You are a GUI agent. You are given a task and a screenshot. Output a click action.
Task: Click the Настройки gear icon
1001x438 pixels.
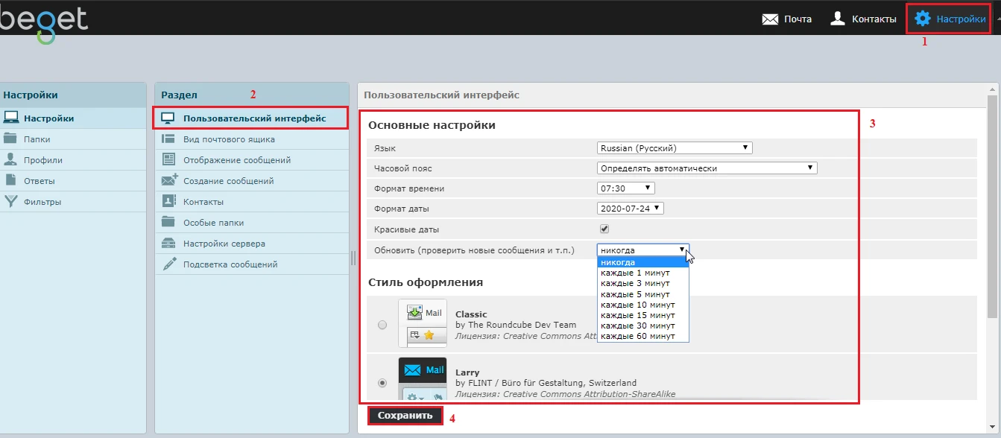pos(923,19)
